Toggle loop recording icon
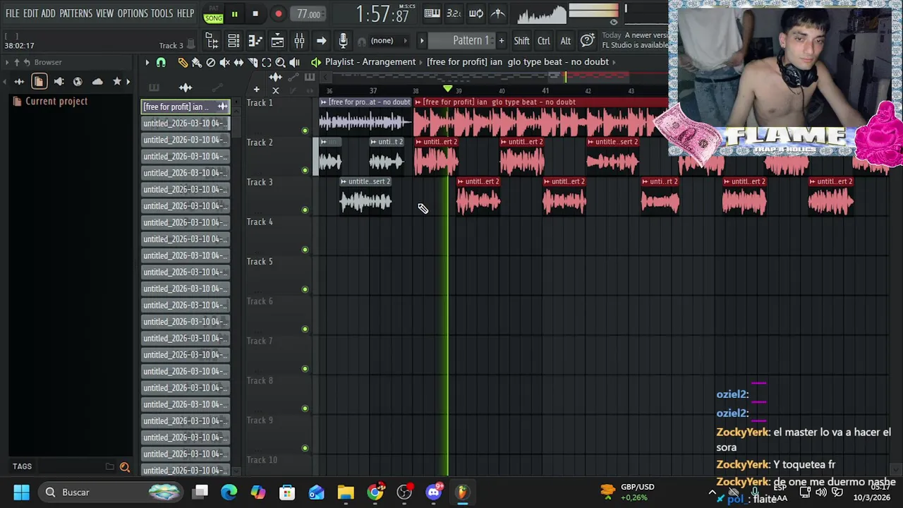Screen dimensions: 903x508 tap(476, 13)
